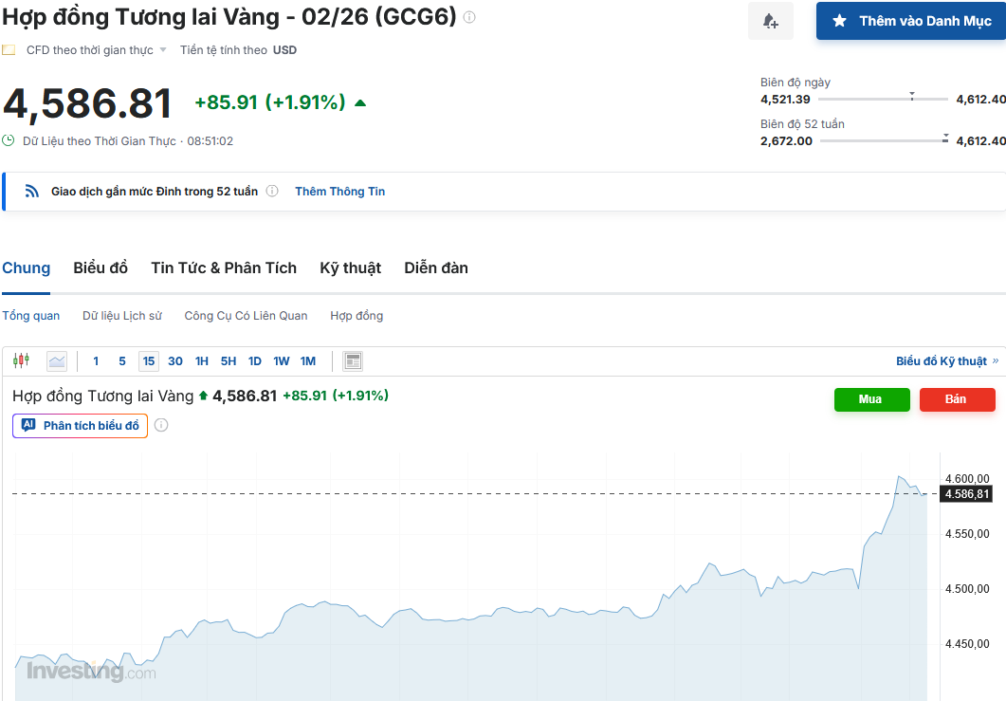Set chart interval to 1M

308,360
